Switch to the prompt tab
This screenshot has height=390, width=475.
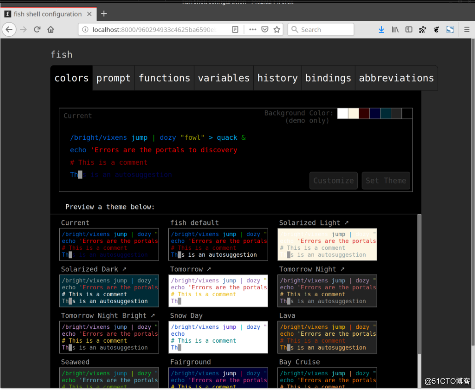(114, 78)
